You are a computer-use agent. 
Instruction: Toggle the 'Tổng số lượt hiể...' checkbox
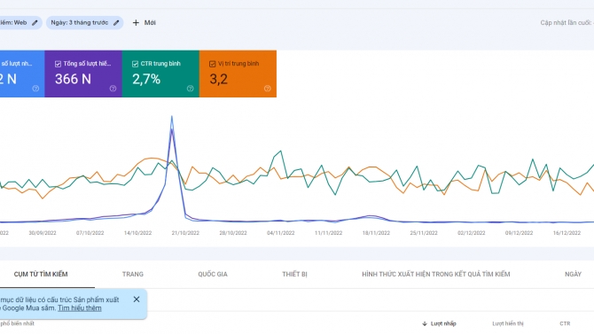(58, 64)
